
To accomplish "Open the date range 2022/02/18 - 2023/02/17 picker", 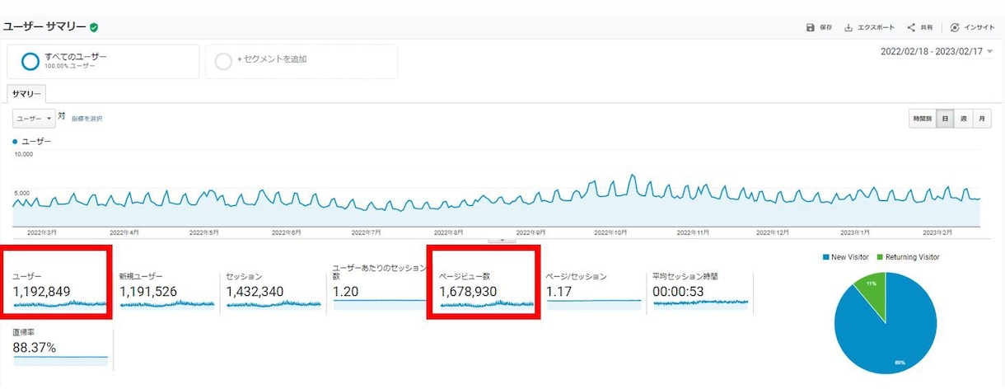I will 937,51.
